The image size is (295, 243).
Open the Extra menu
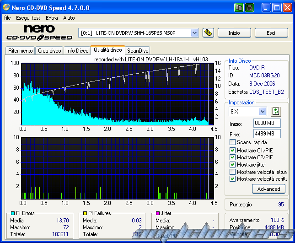(52, 18)
